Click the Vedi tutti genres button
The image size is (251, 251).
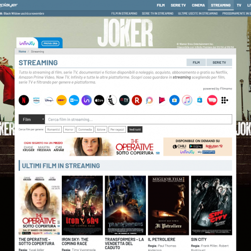click(x=135, y=129)
